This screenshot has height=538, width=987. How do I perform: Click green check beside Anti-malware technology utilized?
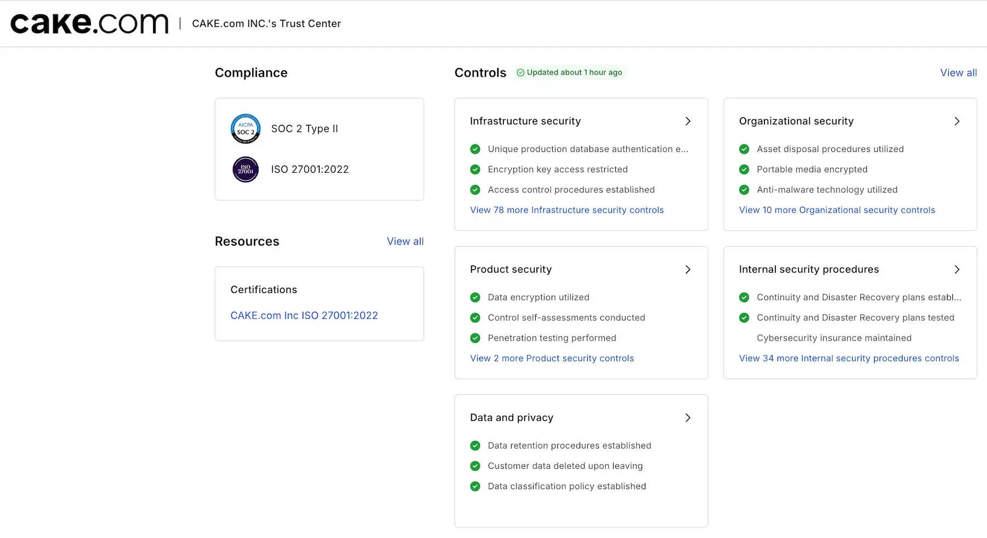tap(744, 190)
